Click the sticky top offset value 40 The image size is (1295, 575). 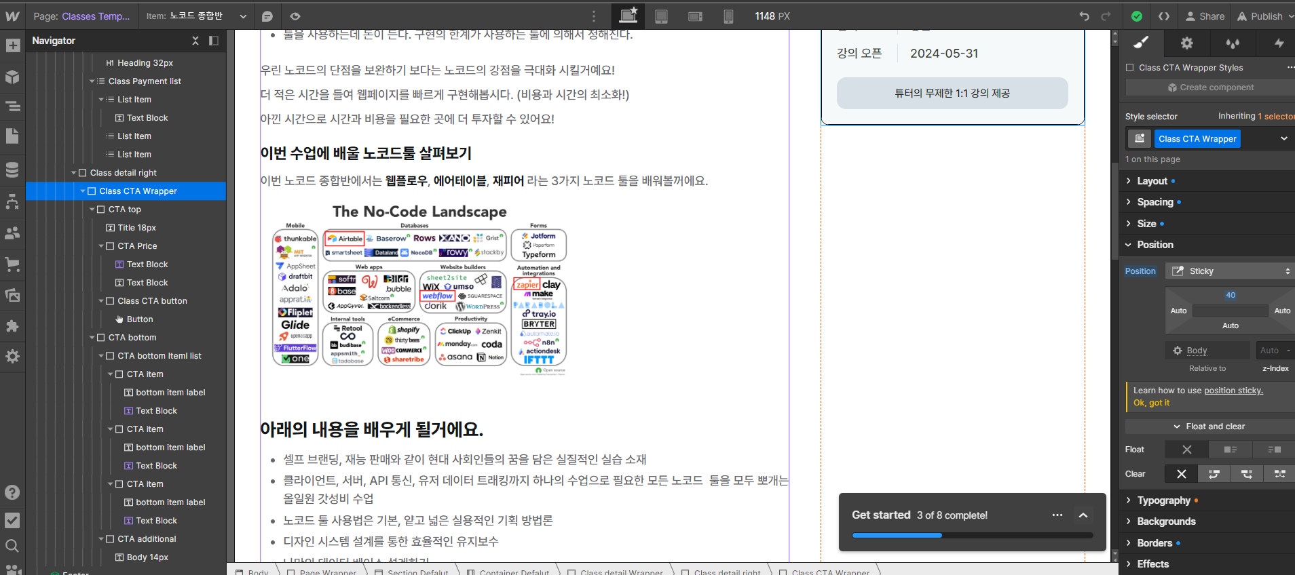click(x=1231, y=295)
